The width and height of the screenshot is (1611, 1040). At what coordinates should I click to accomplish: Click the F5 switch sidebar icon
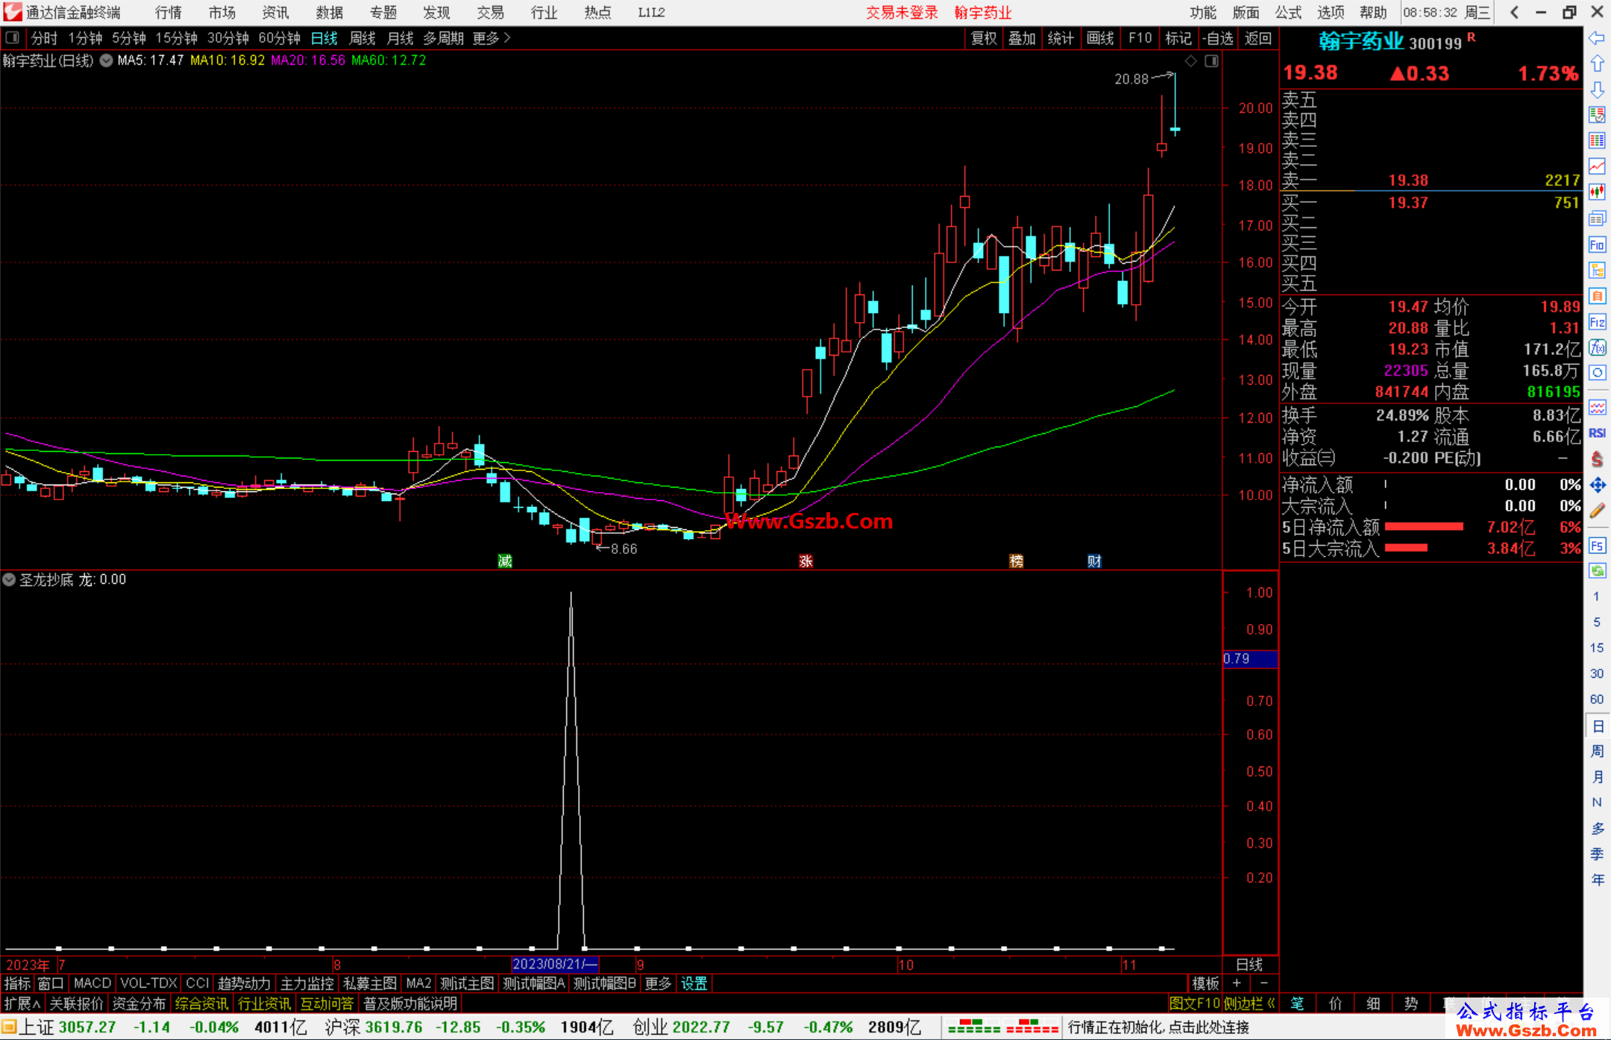(x=1597, y=546)
